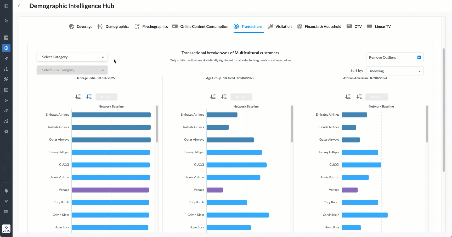Screen dimensions: 452x237
Task: Open the Select Category dropdown
Action: [x=72, y=57]
